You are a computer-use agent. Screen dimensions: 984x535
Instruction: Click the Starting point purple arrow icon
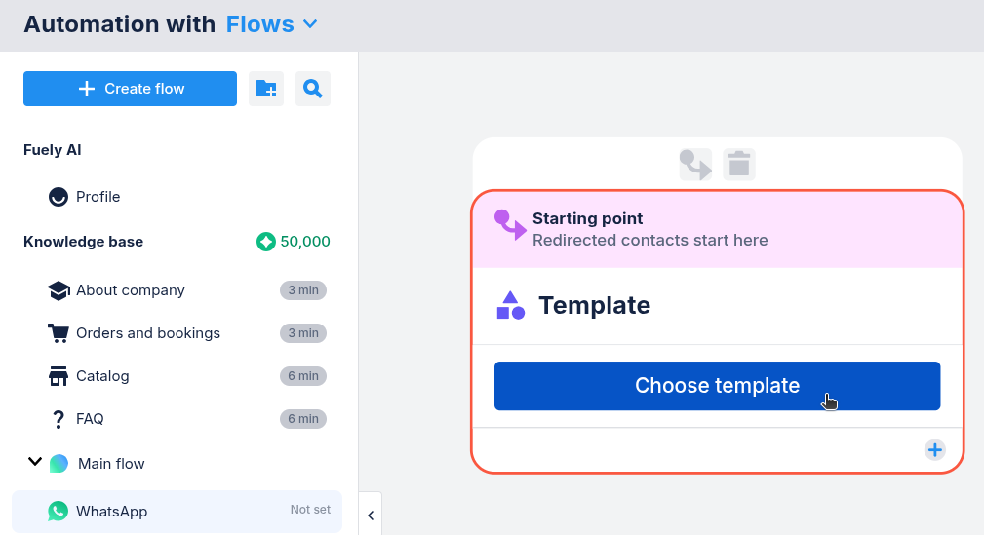[x=509, y=226]
